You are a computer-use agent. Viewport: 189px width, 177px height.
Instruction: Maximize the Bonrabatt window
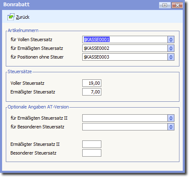pos(164,5)
